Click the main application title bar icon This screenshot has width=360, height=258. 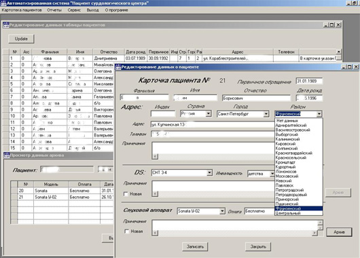(x=3, y=3)
